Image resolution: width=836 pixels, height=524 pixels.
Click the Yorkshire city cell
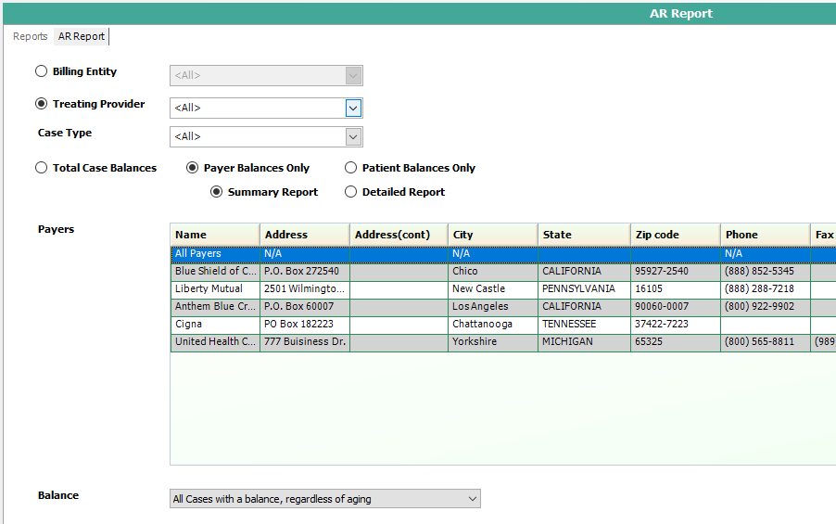[493, 342]
